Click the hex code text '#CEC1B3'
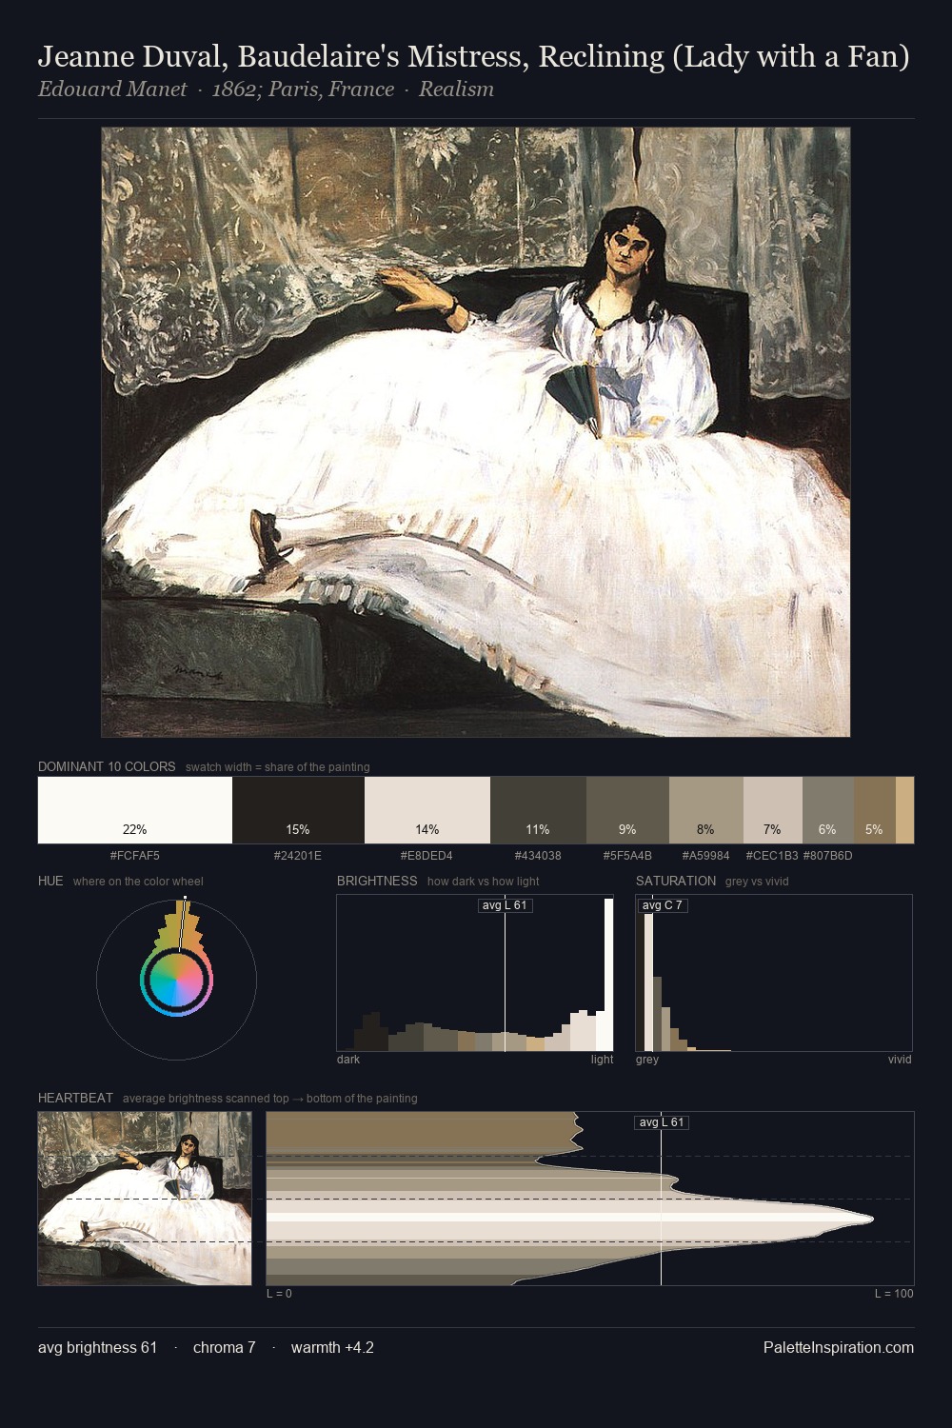The width and height of the screenshot is (952, 1428). [x=772, y=856]
